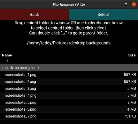Viewport: 138px width, 124px height.
Task: Pick the screenshots_4.png file entry
Action: click(x=69, y=95)
